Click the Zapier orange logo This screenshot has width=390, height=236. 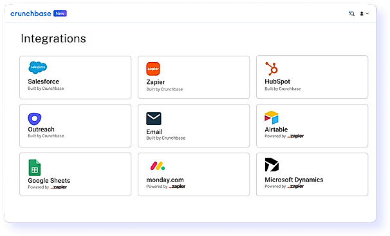tap(153, 69)
